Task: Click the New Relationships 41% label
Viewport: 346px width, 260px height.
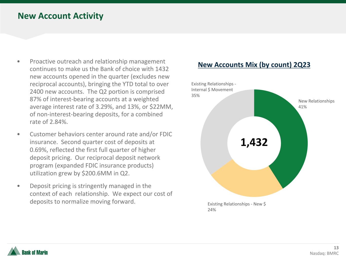Action: [x=316, y=104]
